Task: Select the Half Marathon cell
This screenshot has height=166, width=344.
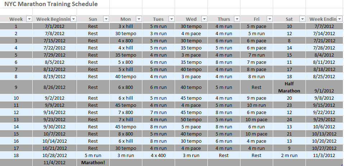Action: click(289, 87)
